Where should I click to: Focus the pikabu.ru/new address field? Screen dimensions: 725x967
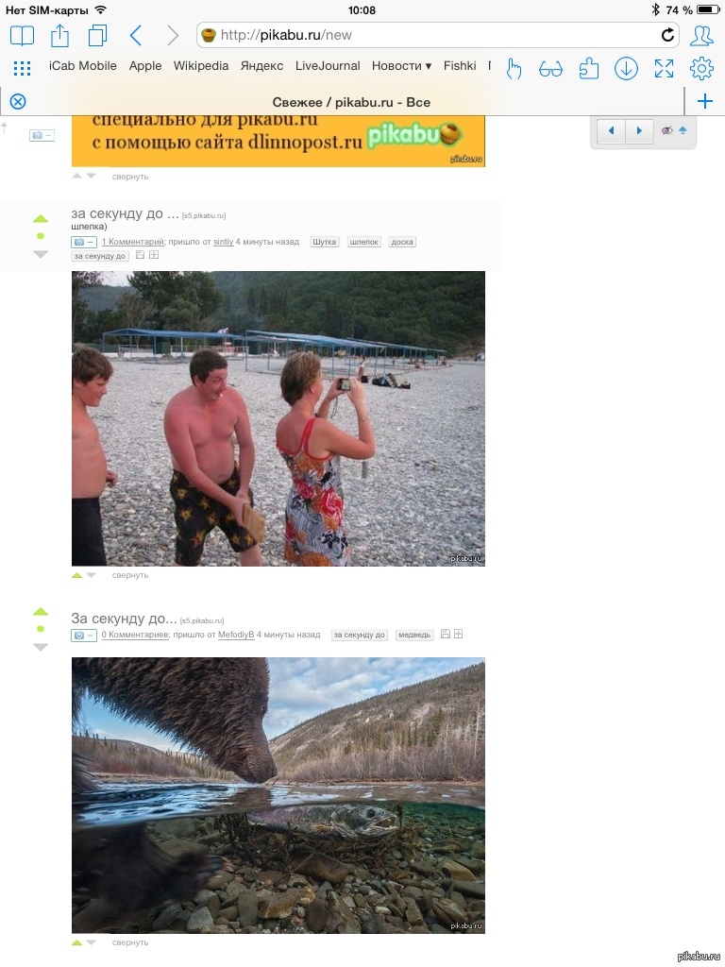tap(438, 35)
